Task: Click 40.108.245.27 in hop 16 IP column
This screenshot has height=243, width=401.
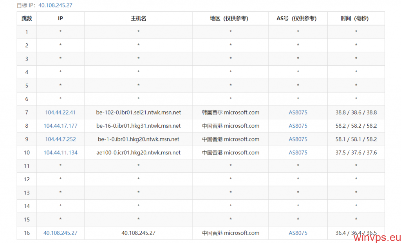Action: coord(60,233)
